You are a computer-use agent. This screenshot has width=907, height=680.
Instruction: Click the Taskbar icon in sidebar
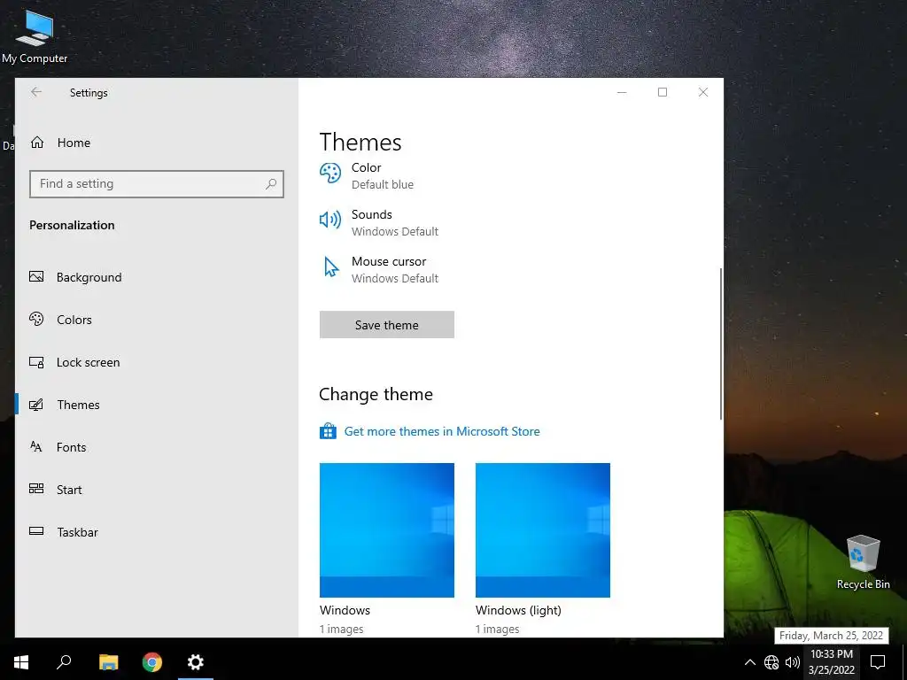(x=36, y=531)
